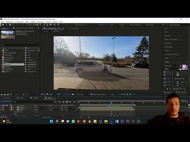Open the weather widget on the taskbar
This screenshot has height=142, width=190.
tap(7, 121)
